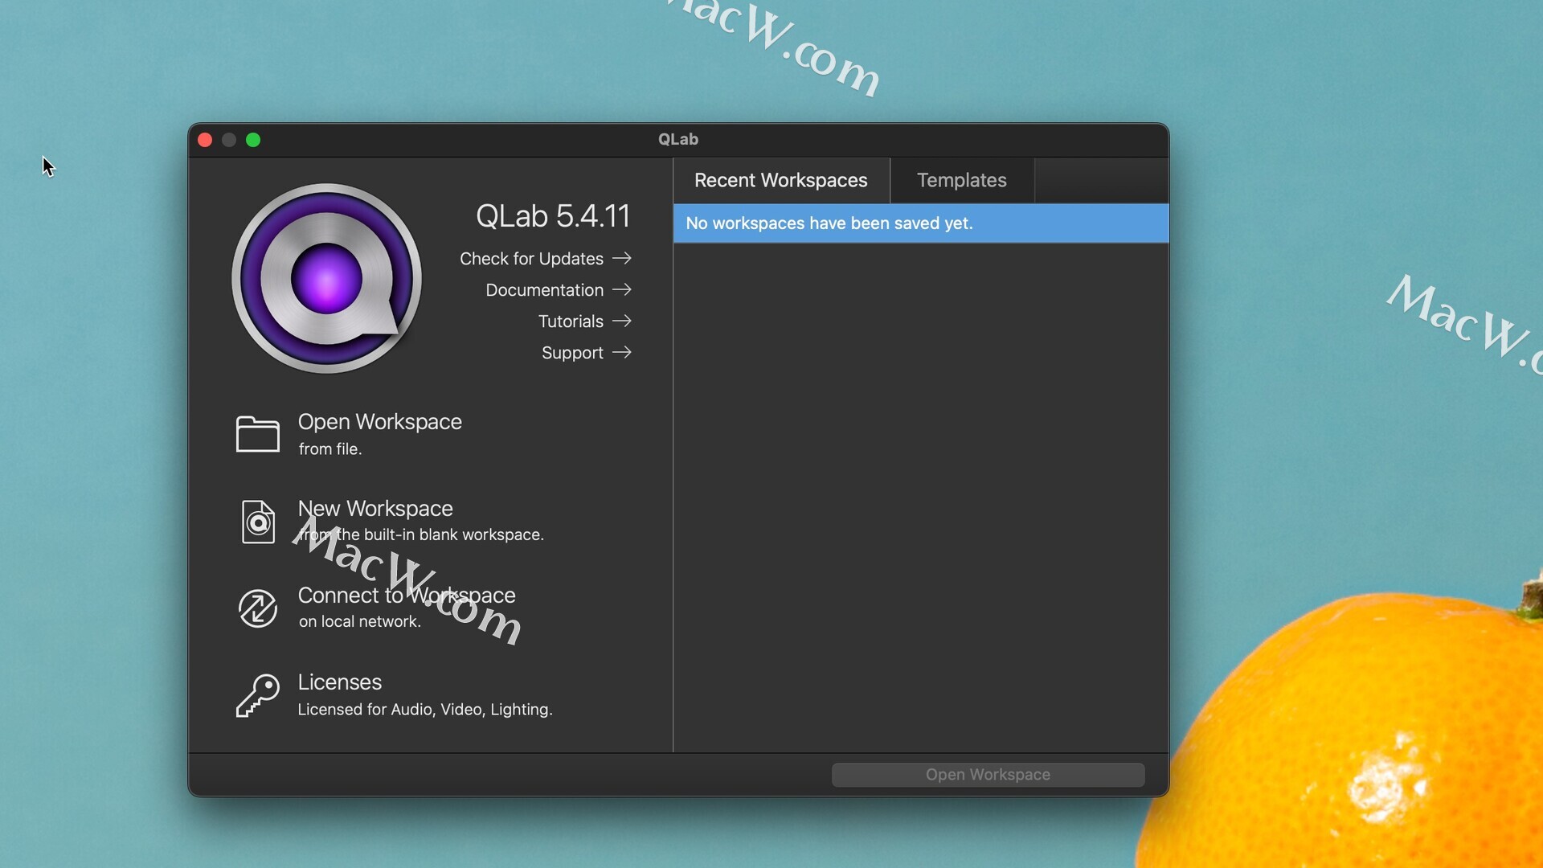The height and width of the screenshot is (868, 1543).
Task: Click the bottom Open Workspace button
Action: click(988, 775)
